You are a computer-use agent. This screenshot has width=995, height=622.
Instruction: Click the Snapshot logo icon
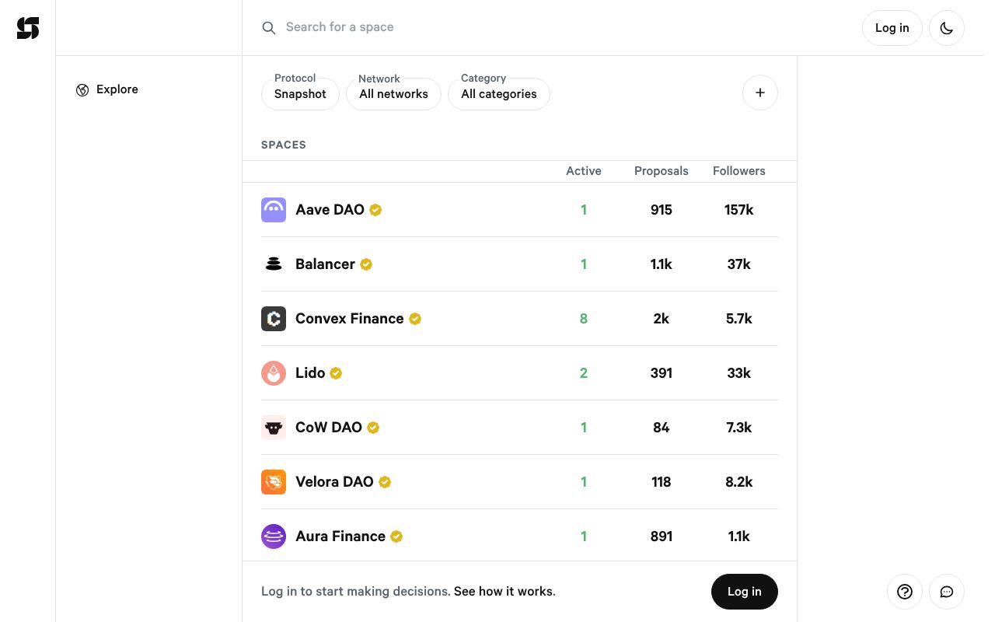28,28
